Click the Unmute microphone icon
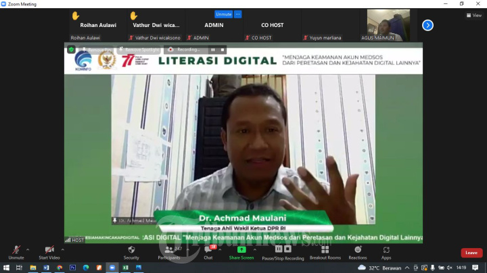The height and width of the screenshot is (273, 487). point(16,250)
